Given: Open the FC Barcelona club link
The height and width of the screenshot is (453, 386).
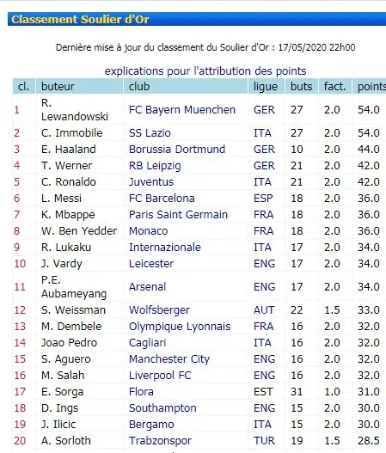Looking at the screenshot, I should [162, 199].
